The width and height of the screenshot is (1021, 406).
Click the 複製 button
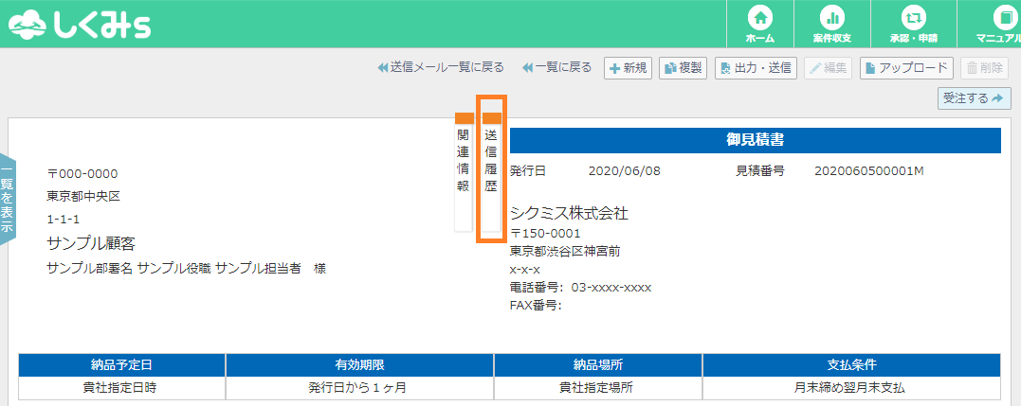coord(684,68)
